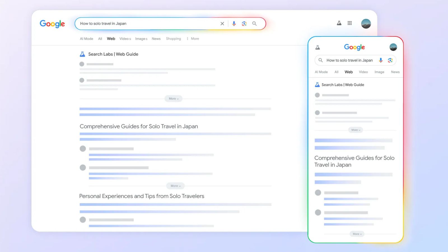Open Search Labs Web Guide in the mobile view
Viewport: 448px width, 252px height.
[x=343, y=85]
